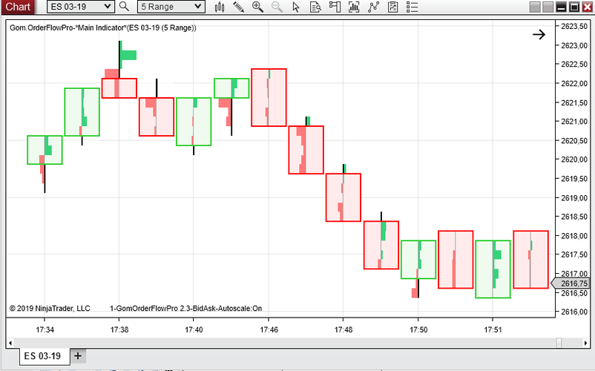Click the 1-GomOrderFlowPro 2.3-BidAsk-Autoscale:On text
This screenshot has height=371, width=595.
[186, 309]
